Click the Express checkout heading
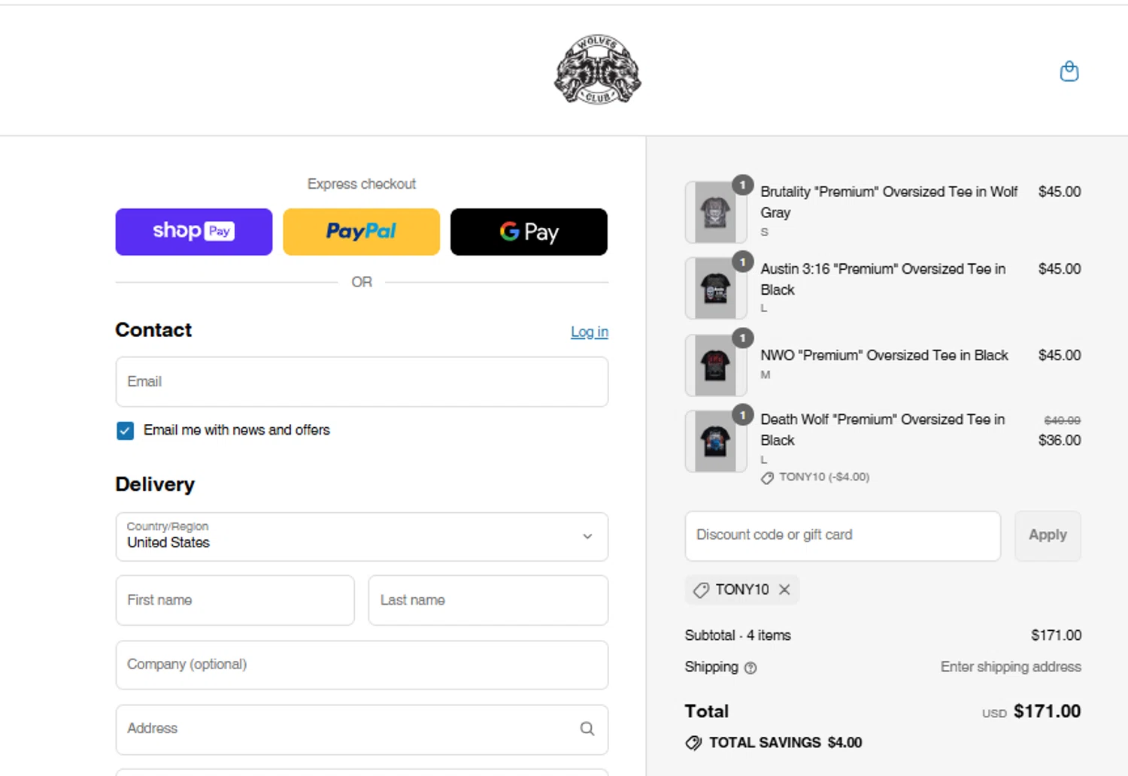 click(362, 183)
